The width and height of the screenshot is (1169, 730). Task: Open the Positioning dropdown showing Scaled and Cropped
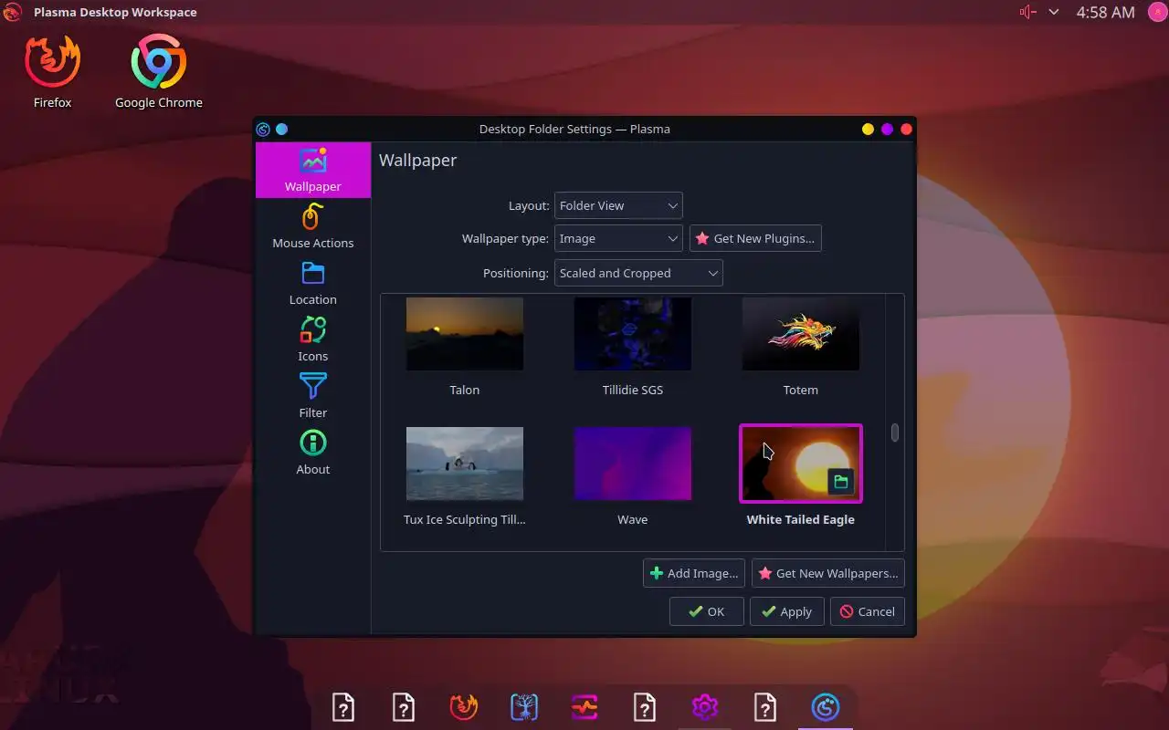pyautogui.click(x=638, y=273)
